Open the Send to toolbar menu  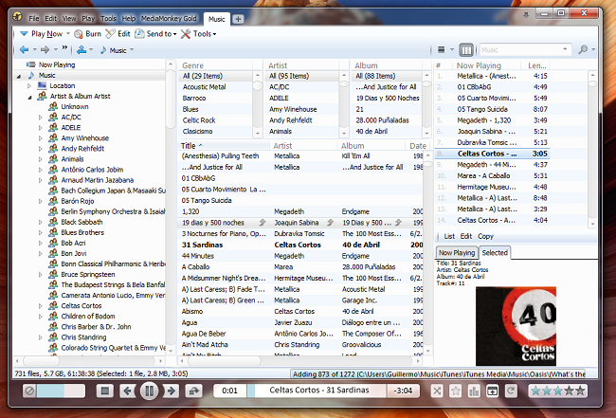click(x=155, y=34)
